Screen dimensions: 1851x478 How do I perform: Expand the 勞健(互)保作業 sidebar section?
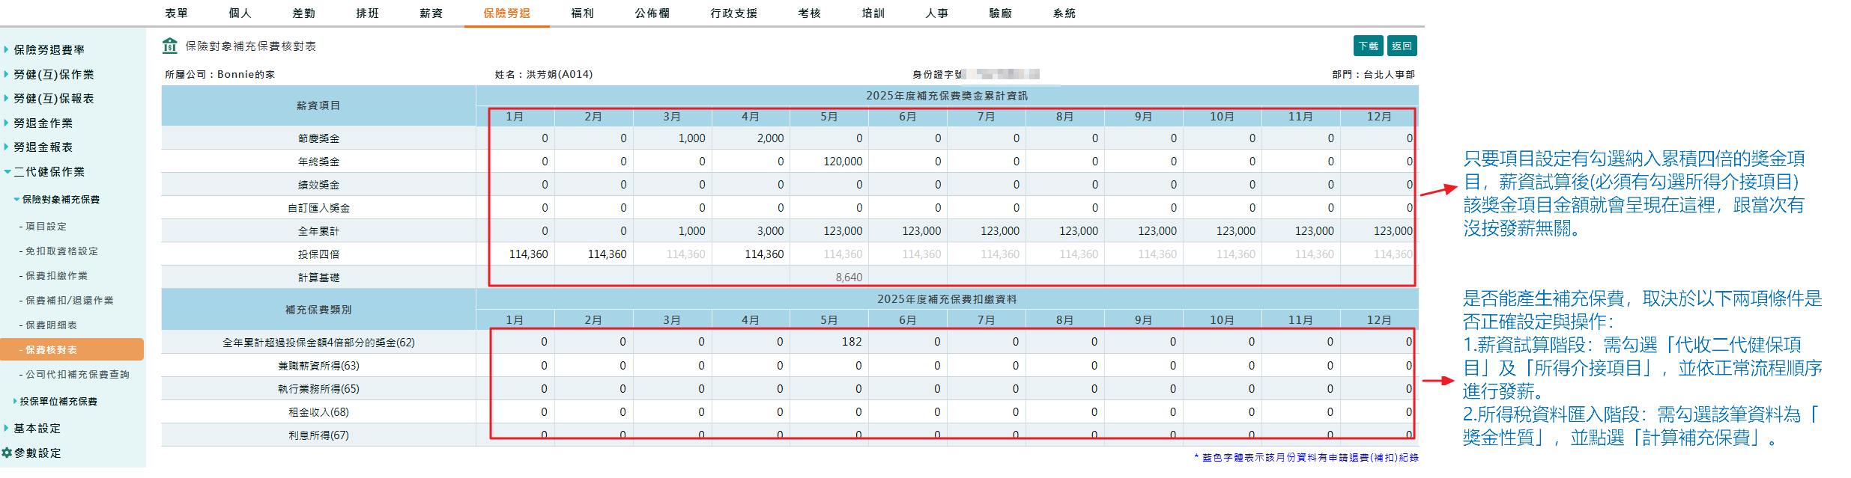[49, 74]
